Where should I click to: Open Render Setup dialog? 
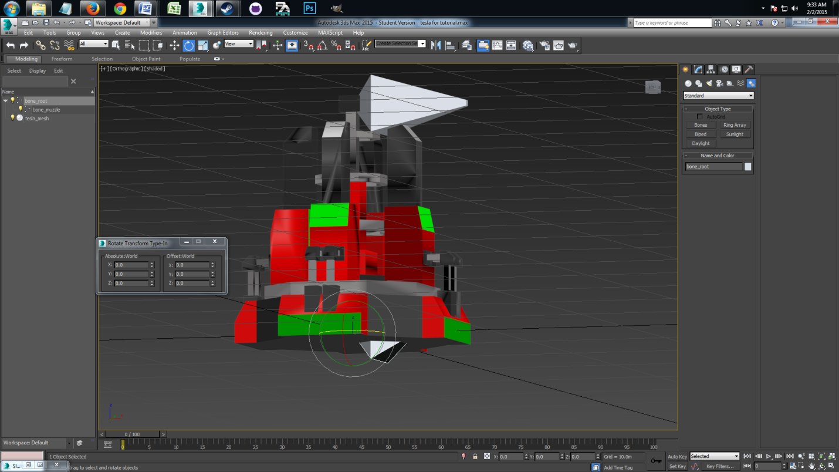[x=544, y=45]
